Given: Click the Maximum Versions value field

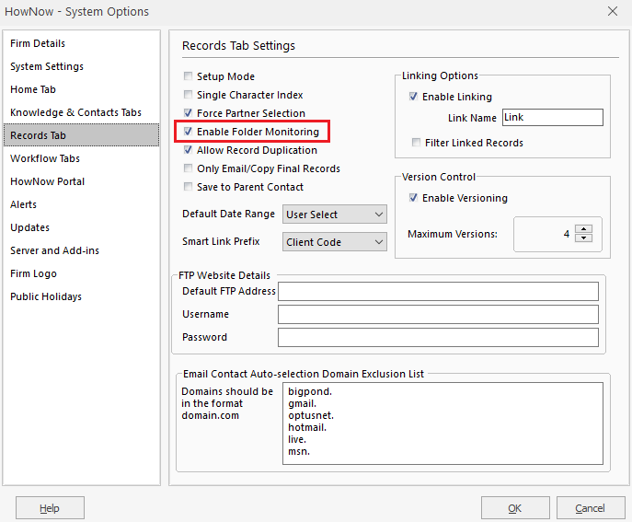Looking at the screenshot, I should (x=544, y=234).
